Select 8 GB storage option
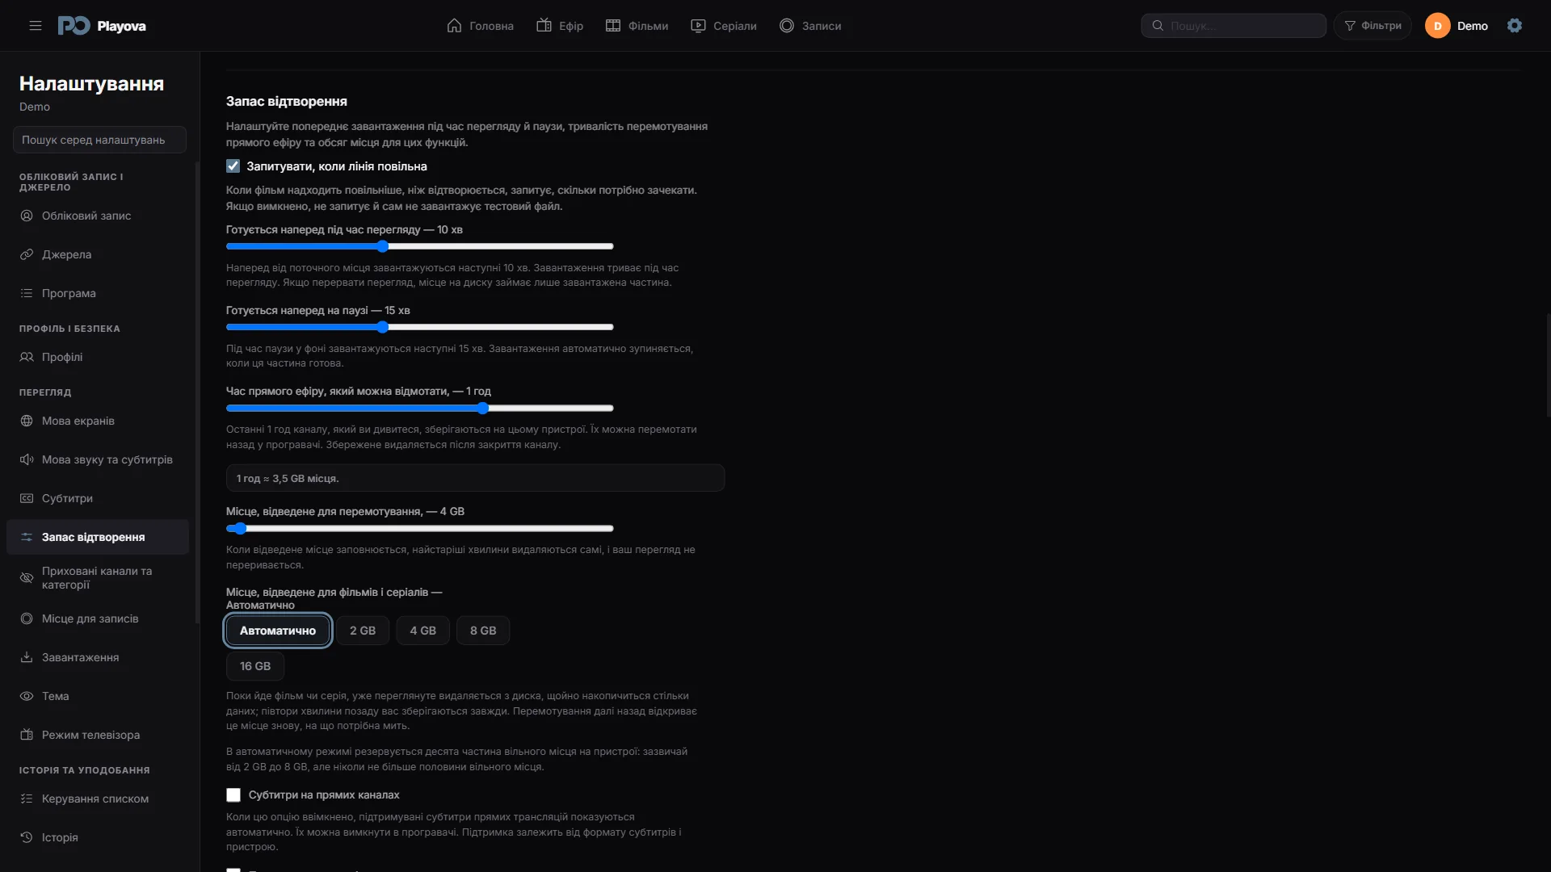The width and height of the screenshot is (1551, 872). (483, 631)
